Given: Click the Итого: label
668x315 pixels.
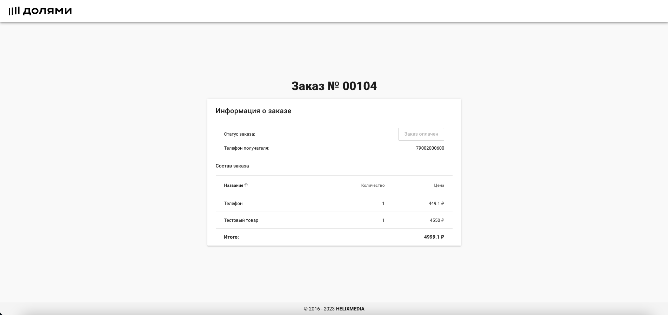Looking at the screenshot, I should pos(231,237).
